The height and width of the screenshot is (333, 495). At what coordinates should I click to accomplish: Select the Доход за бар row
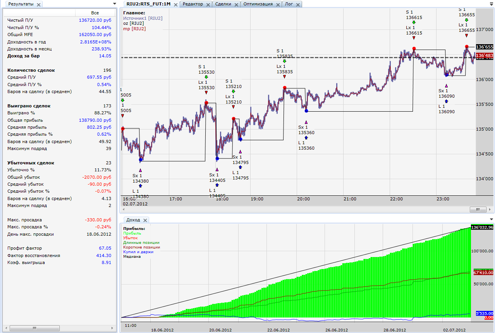tap(59, 56)
